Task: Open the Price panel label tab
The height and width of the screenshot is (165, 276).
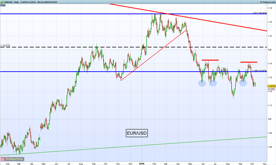Action: tap(2, 5)
